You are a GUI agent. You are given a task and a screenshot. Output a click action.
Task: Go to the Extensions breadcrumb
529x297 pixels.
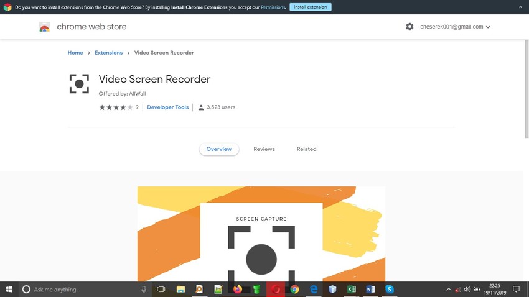(109, 53)
